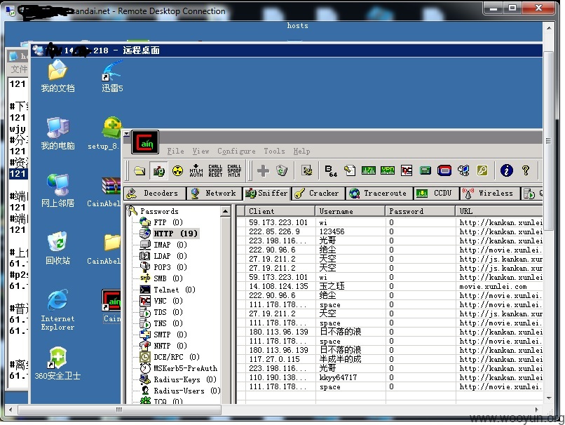Switch to the CCDU tab
The height and width of the screenshot is (425, 565).
[x=436, y=194]
